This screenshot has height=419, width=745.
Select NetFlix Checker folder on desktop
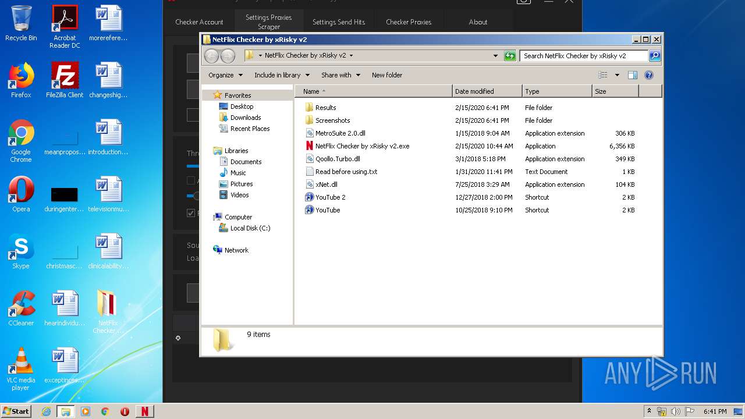click(108, 312)
